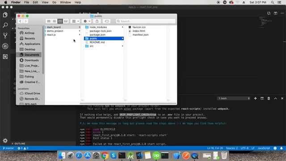Open Google Chrome from Dock

point(105,156)
